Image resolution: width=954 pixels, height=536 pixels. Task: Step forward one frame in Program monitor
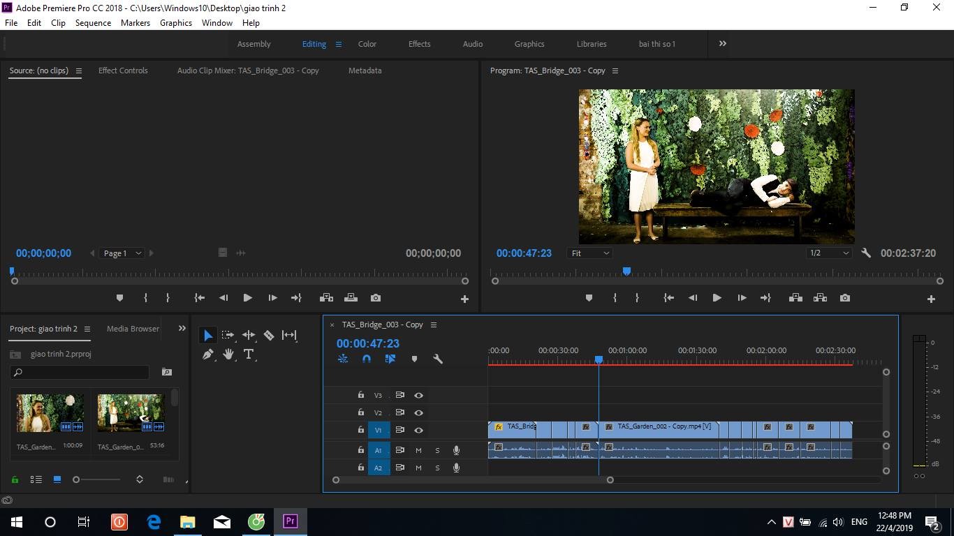742,298
